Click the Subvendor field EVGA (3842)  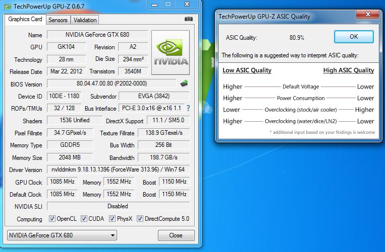coord(154,96)
